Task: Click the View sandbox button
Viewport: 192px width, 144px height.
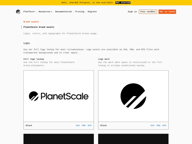Action: click(x=148, y=12)
